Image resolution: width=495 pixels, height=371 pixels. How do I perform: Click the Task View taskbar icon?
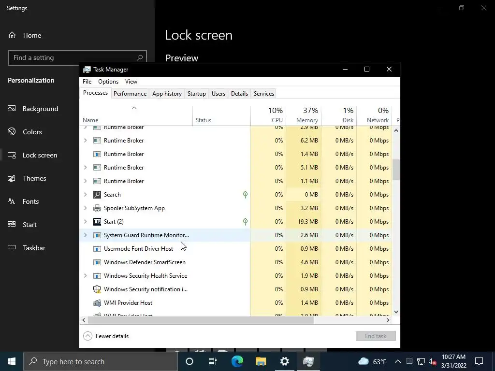[x=213, y=361]
